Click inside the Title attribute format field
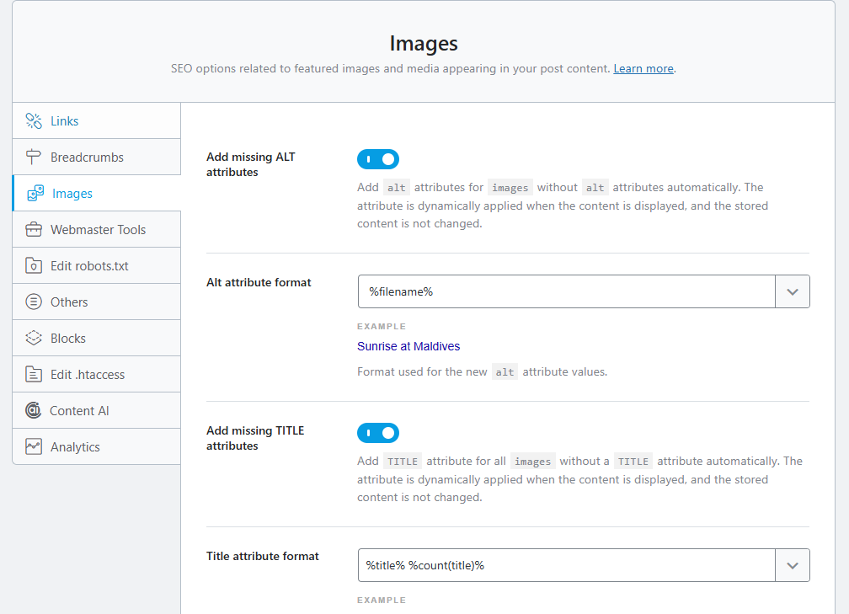This screenshot has height=614, width=849. point(566,565)
